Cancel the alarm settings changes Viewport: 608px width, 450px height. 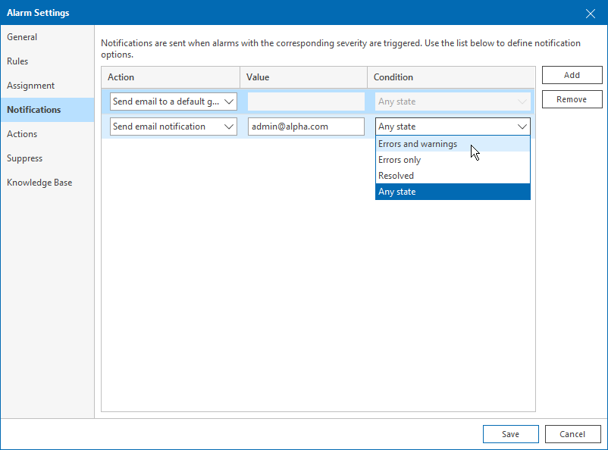point(572,434)
